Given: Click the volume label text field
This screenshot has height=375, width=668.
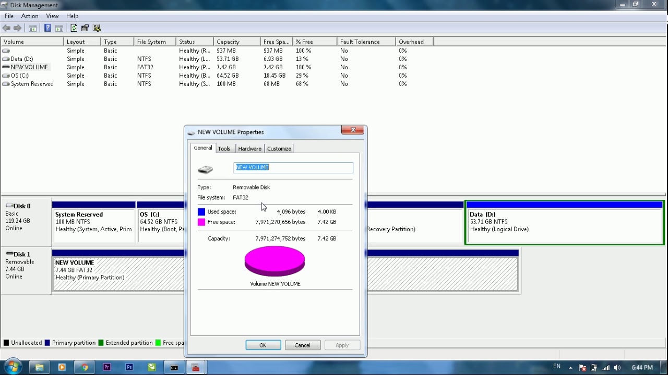Looking at the screenshot, I should pyautogui.click(x=293, y=167).
